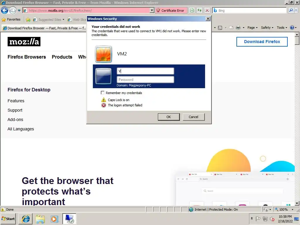Open the Favorites center

click(11, 20)
